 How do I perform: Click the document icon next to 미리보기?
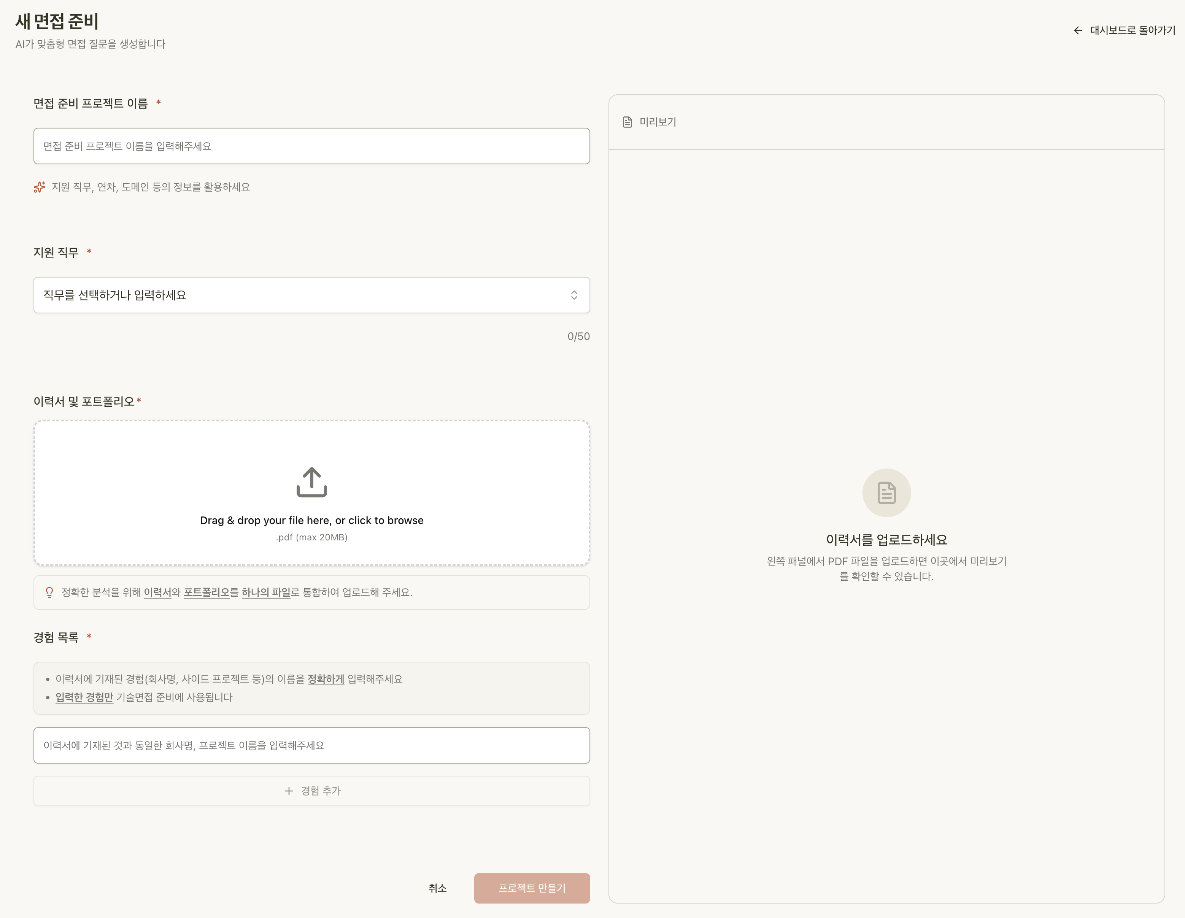pyautogui.click(x=627, y=122)
